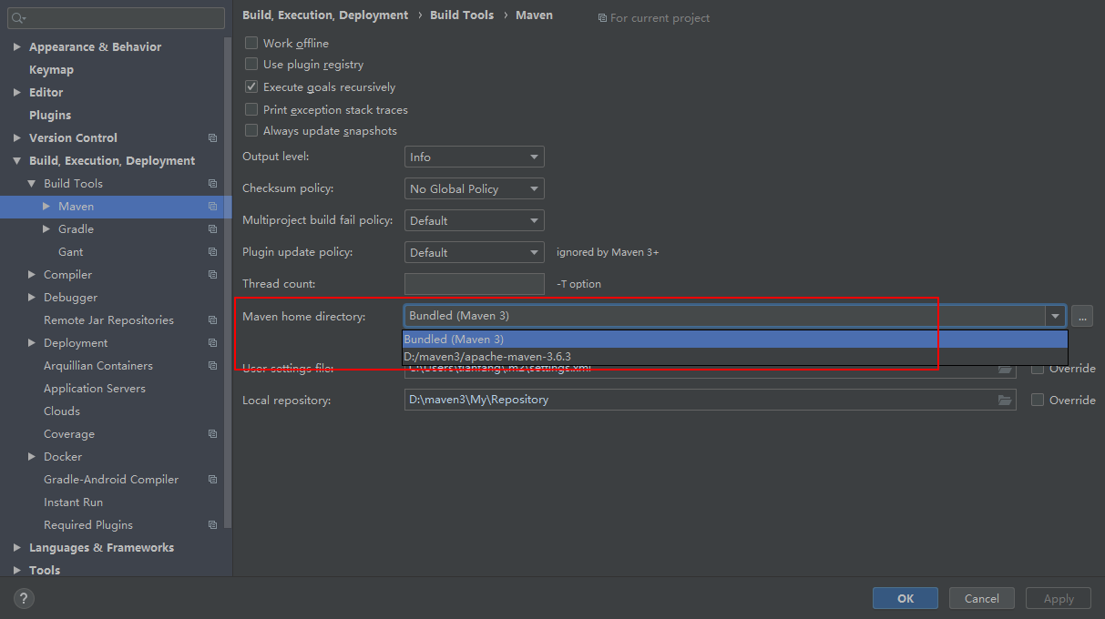
Task: Select Instant Run settings item
Action: tap(73, 502)
